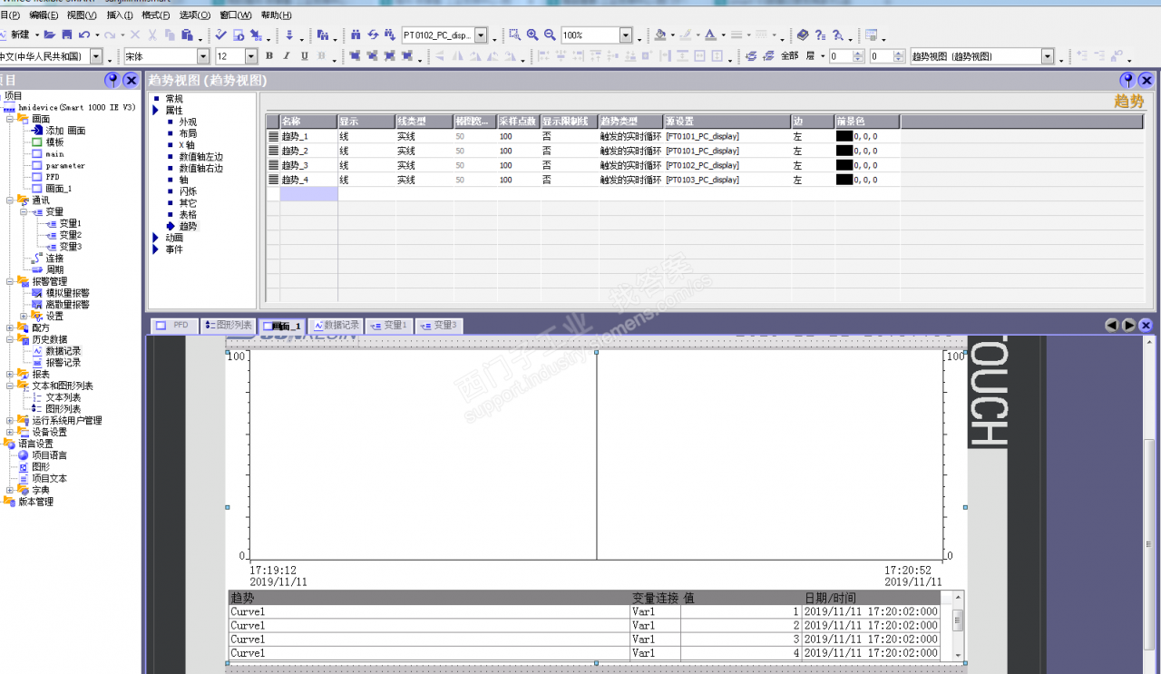Image resolution: width=1161 pixels, height=674 pixels.
Task: Pick font color 'A' icon
Action: (x=710, y=34)
